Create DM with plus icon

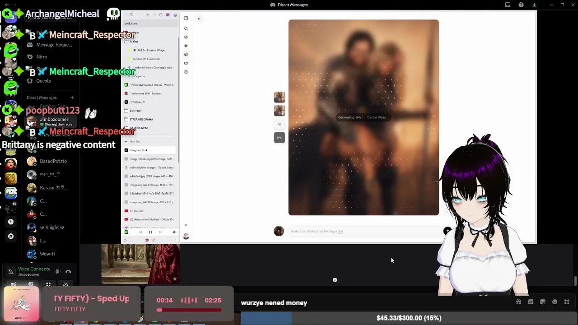click(72, 97)
